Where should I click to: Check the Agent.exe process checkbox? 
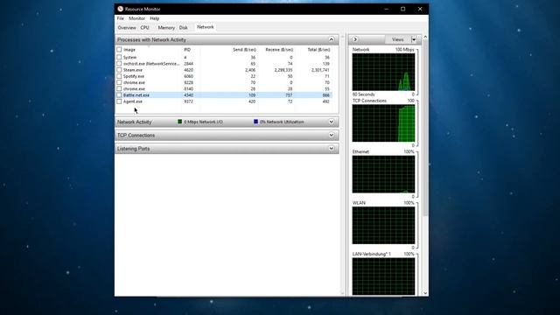coord(119,101)
